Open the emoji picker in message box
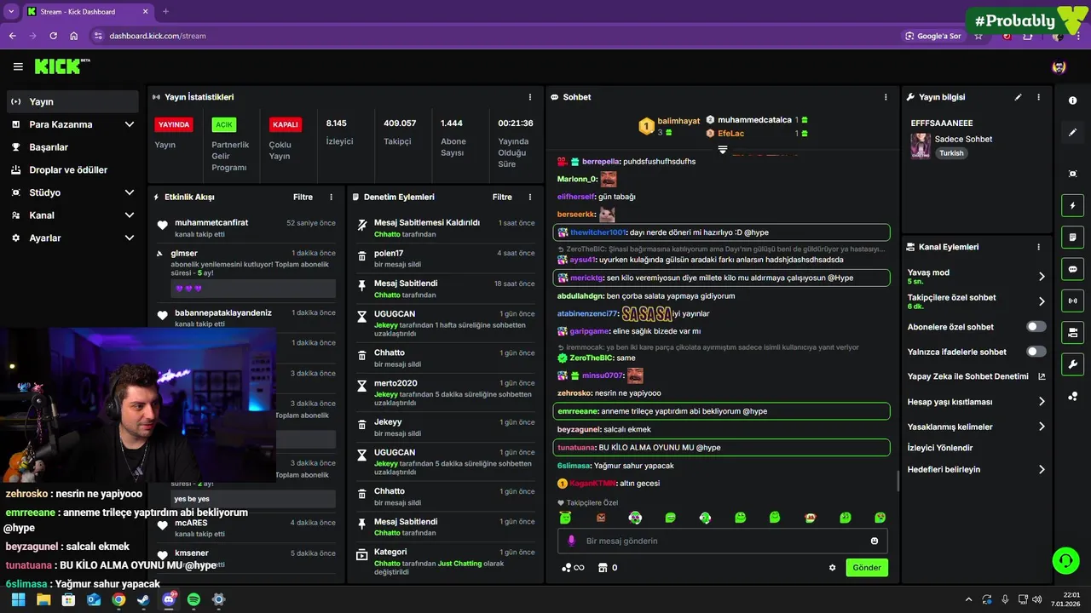 (875, 541)
